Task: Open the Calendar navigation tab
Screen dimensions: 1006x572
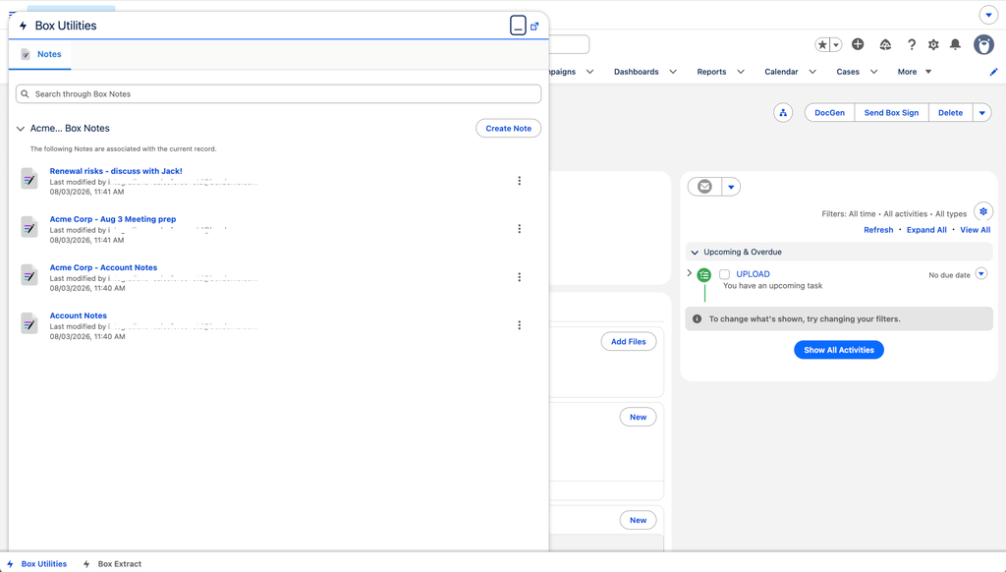Action: [x=781, y=72]
